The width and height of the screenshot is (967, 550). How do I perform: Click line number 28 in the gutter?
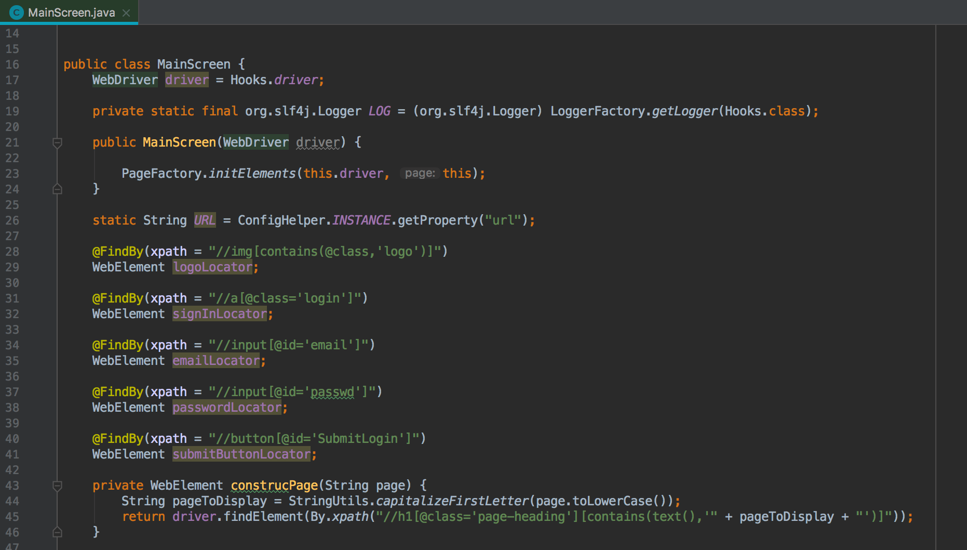[12, 252]
